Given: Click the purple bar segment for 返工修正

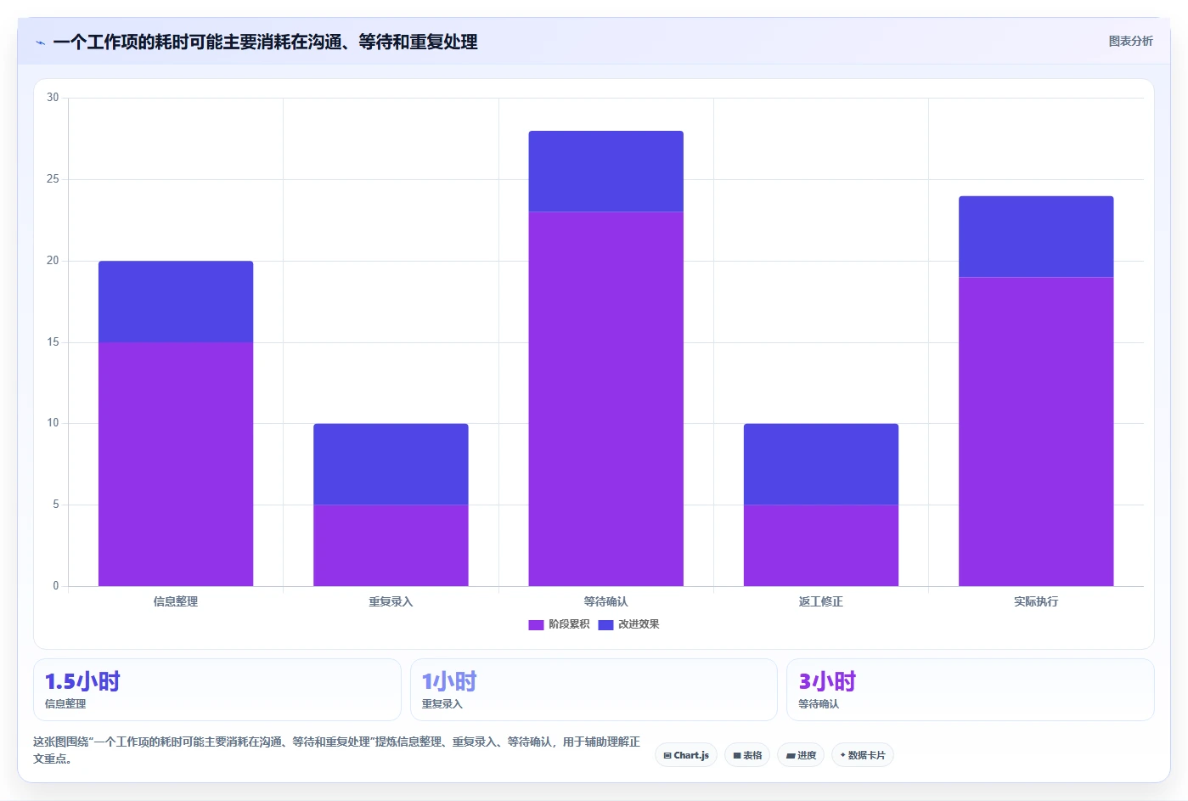Looking at the screenshot, I should 821,545.
